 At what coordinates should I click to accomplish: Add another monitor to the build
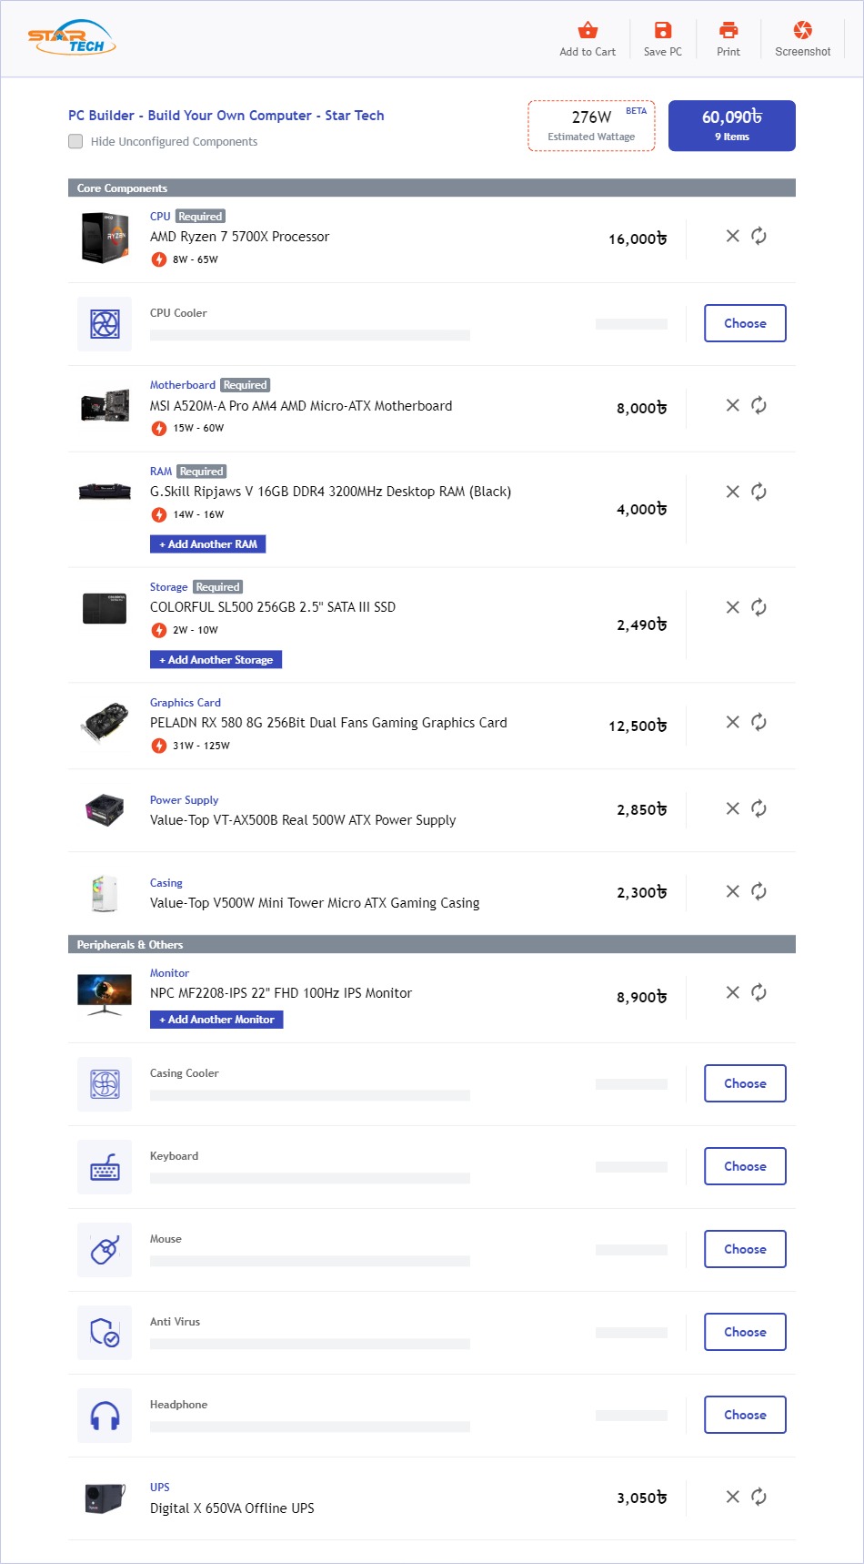216,1020
